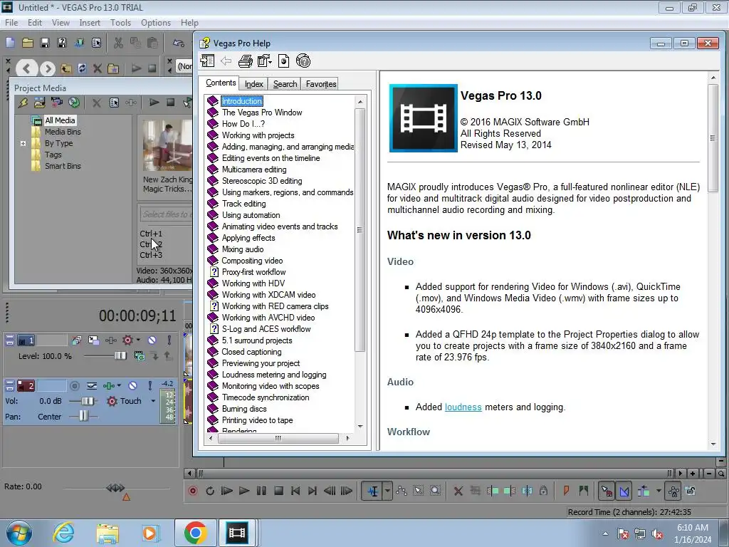Screen dimensions: 729x547
Task: Start preview in Project Media toolbar
Action: [154, 103]
